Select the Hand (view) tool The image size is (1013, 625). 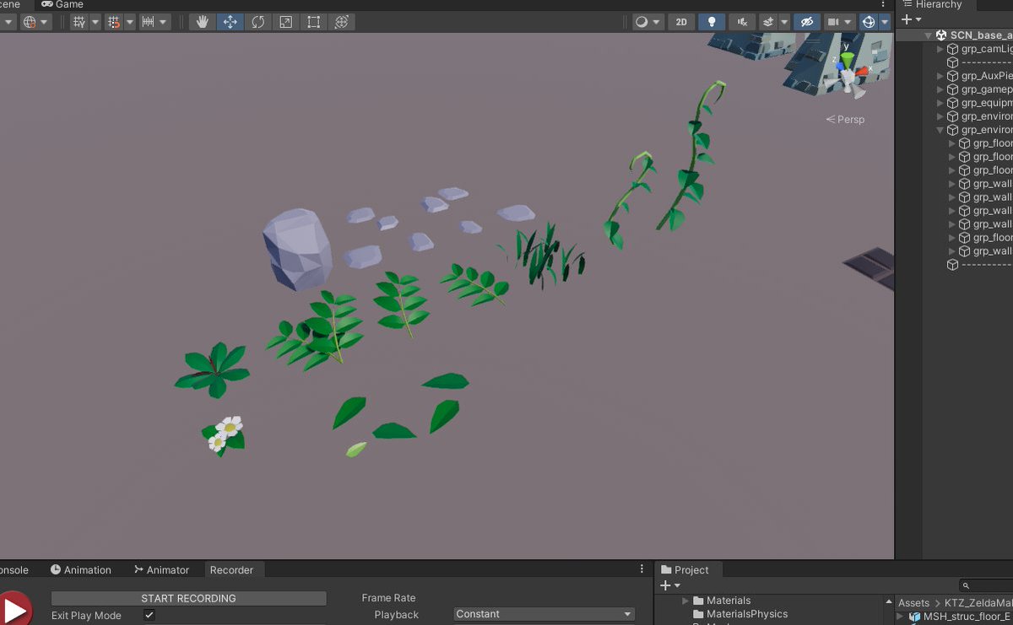point(202,22)
